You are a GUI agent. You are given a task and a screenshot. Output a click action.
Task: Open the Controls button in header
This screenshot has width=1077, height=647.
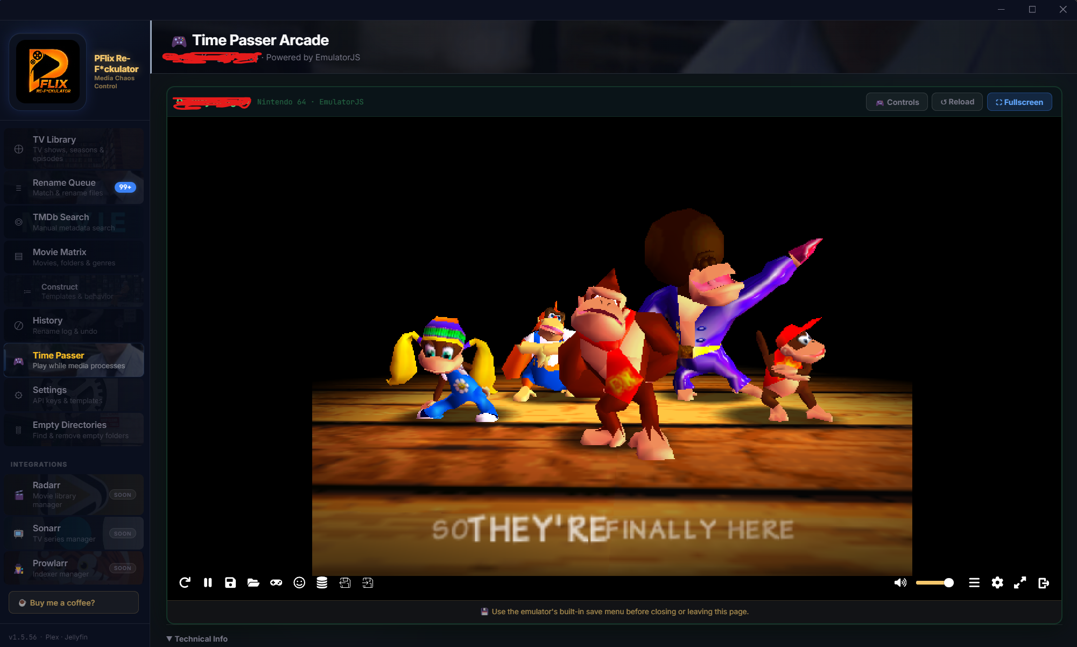click(897, 102)
